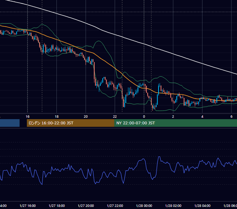Click the 1/28 04:00 date label
Screen dimensions: 237x209
202,206
